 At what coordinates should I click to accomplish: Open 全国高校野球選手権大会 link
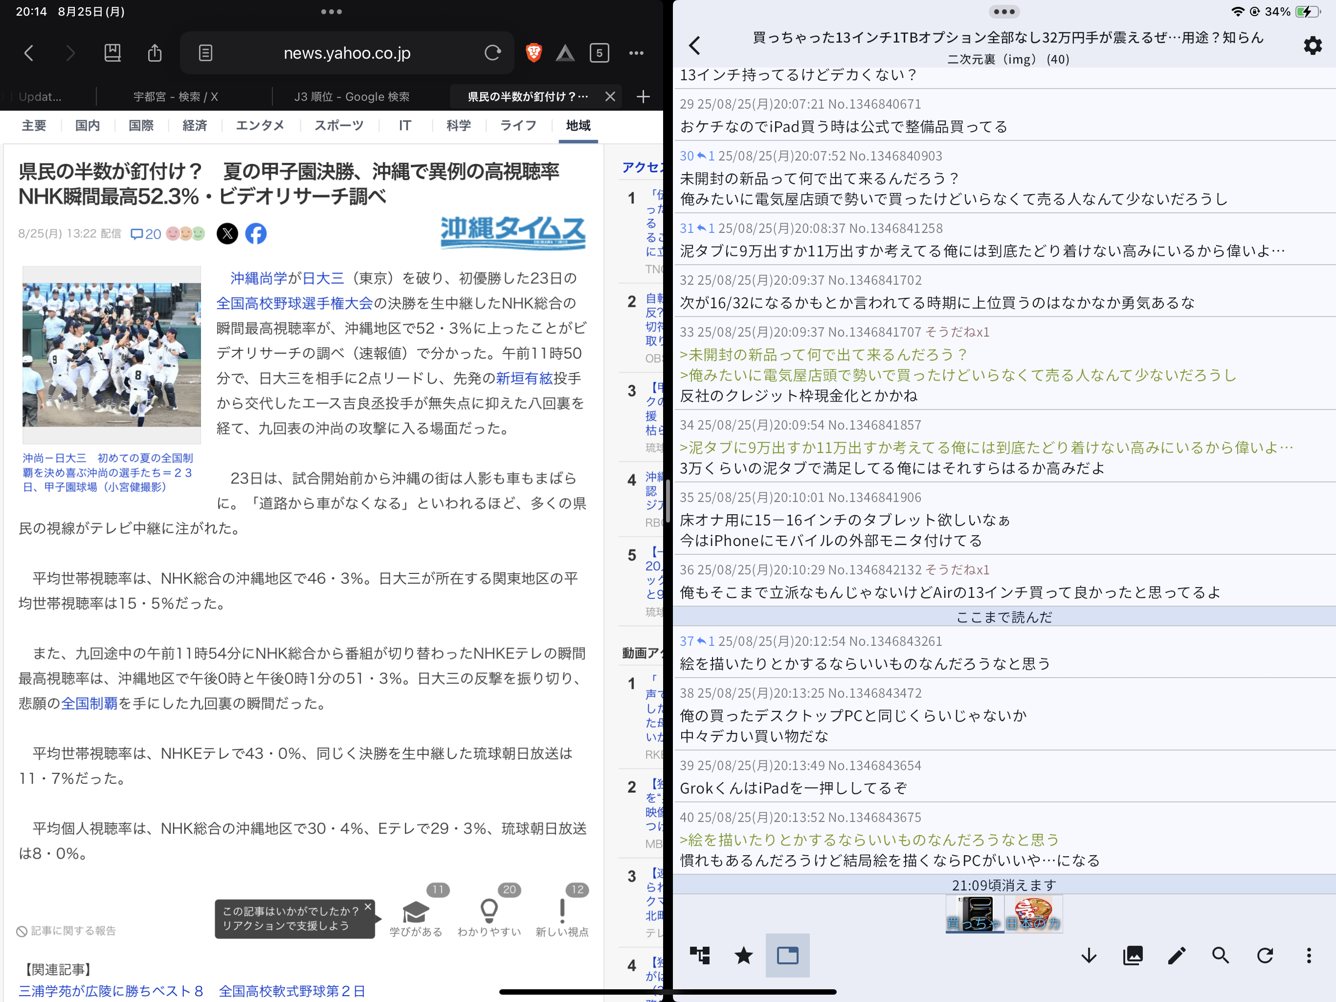[x=295, y=303]
